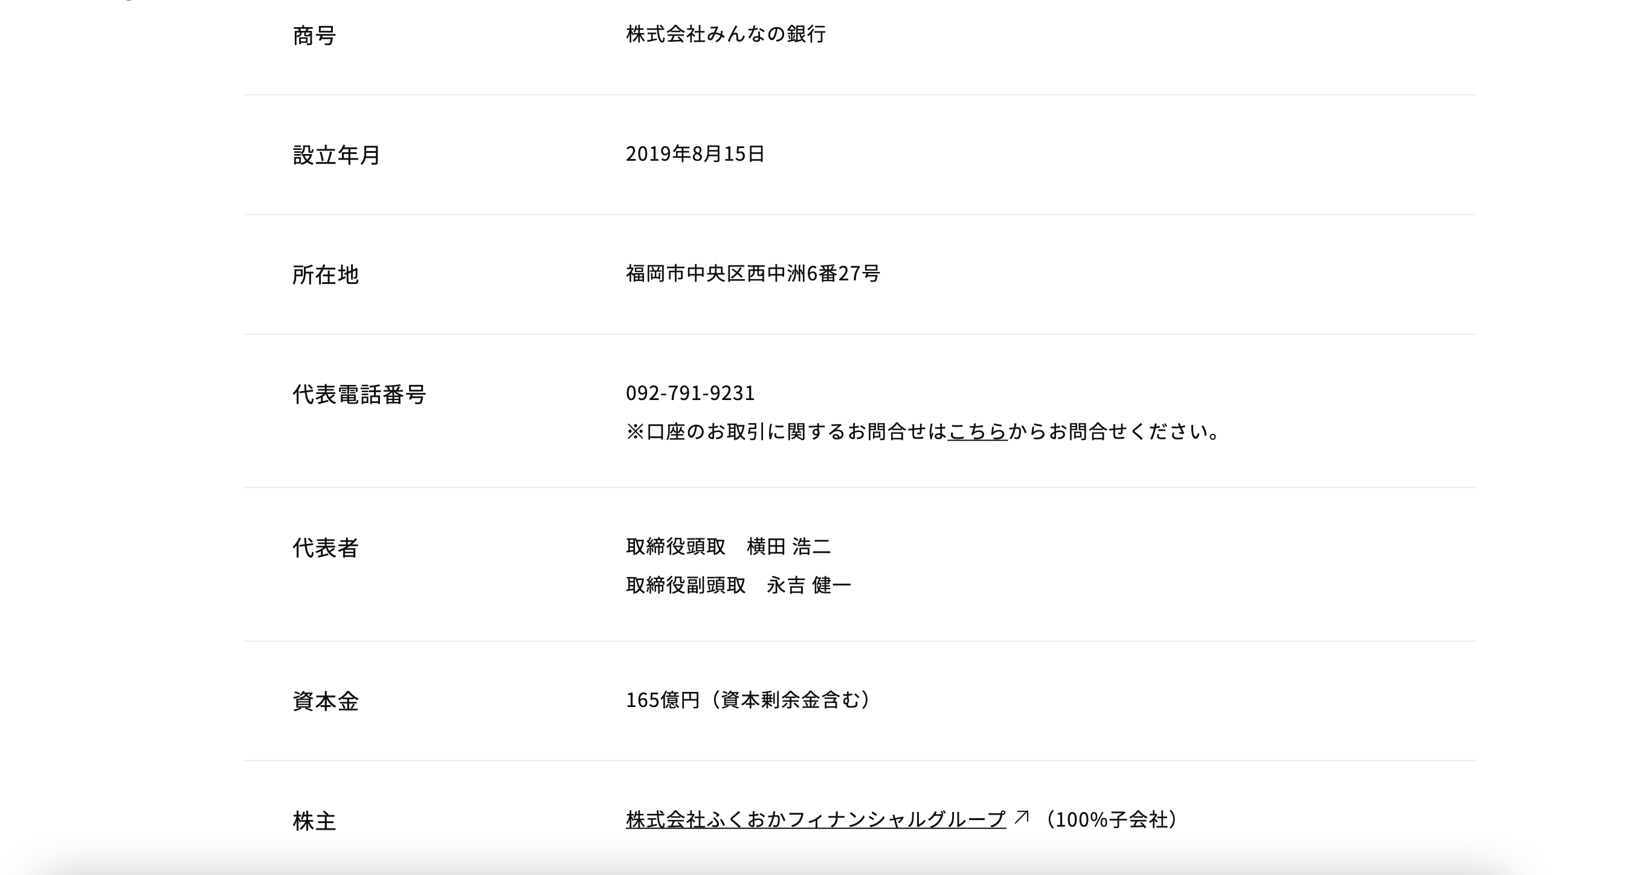This screenshot has height=875, width=1636.
Task: Click the 取締役頭取 横田 浩二 line
Action: pos(729,546)
